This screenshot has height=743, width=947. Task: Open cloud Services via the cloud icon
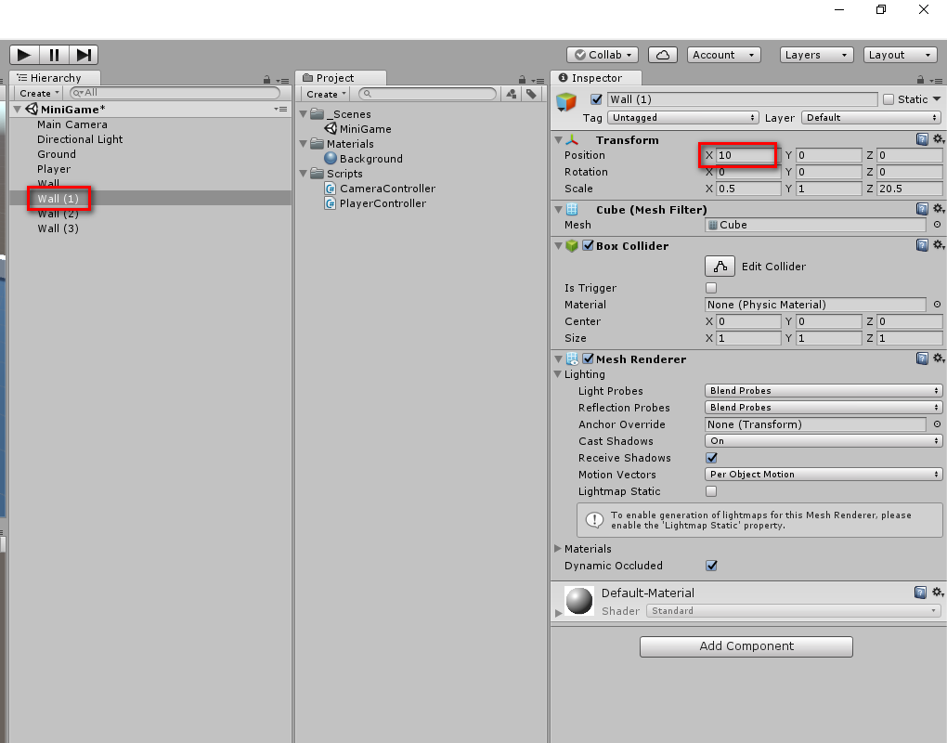coord(663,55)
